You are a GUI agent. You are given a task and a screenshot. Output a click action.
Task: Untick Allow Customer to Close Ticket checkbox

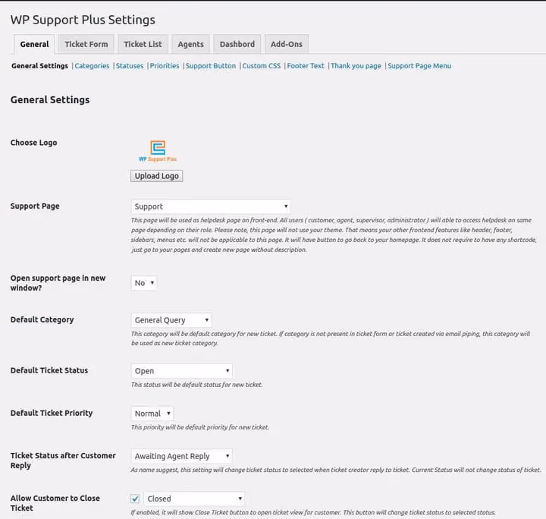tap(135, 499)
